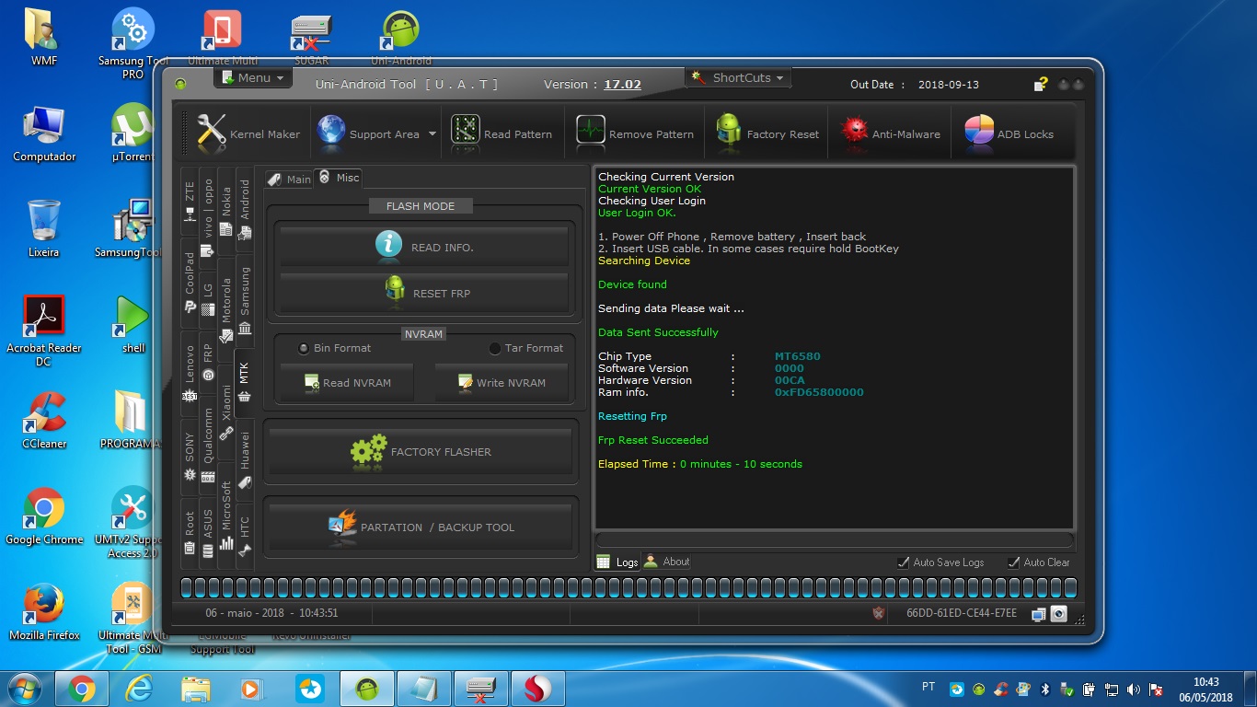Click the monitors icon in status bar
The height and width of the screenshot is (707, 1257).
1038,614
